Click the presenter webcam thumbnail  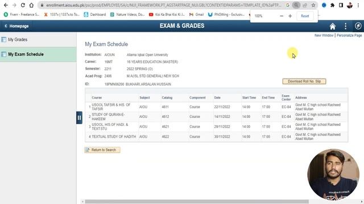(x=333, y=175)
